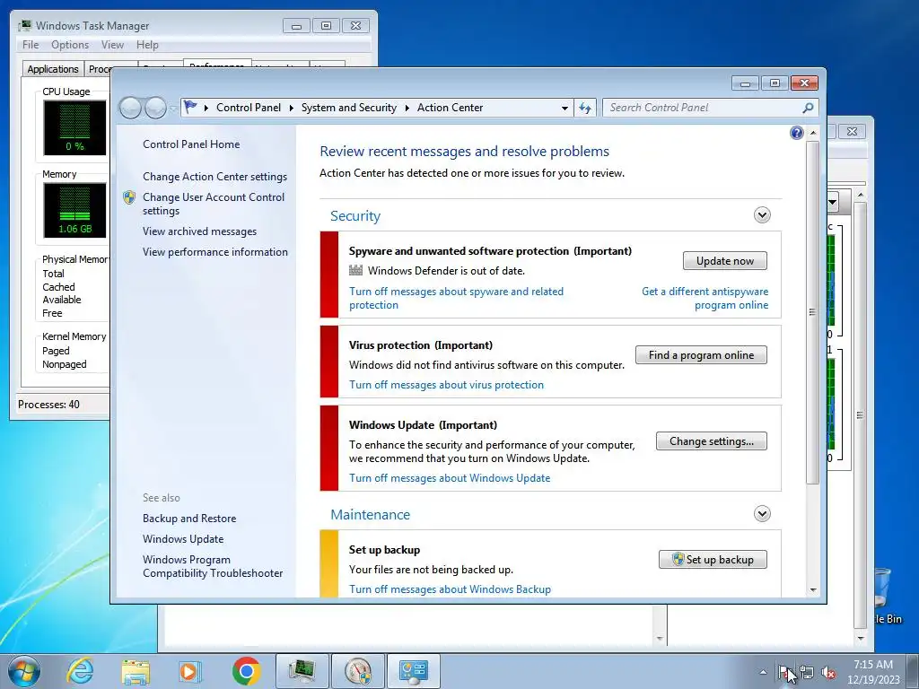Click the refresh icon beside the address bar
The width and height of the screenshot is (919, 689).
585,108
